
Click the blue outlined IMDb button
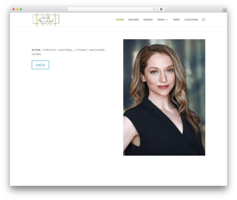[40, 65]
